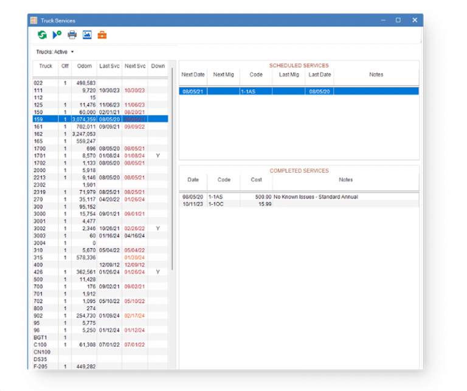
Task: Select the scheduled service 1-1AS row
Action: [x=298, y=91]
